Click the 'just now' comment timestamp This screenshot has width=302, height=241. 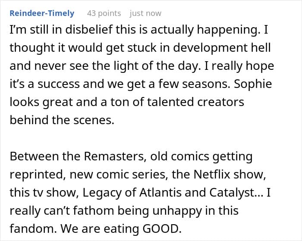click(145, 13)
